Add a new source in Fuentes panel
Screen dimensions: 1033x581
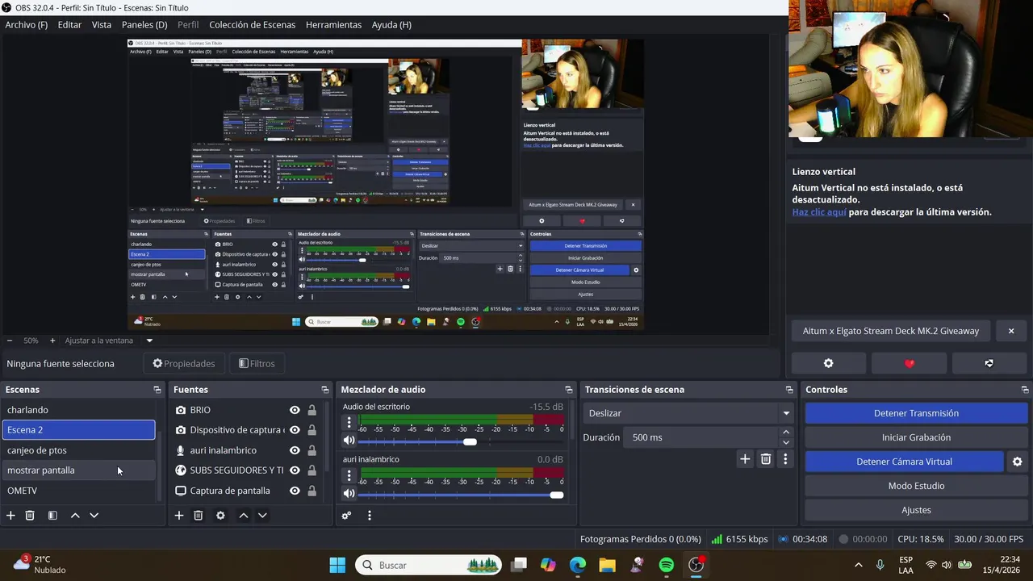click(x=179, y=516)
